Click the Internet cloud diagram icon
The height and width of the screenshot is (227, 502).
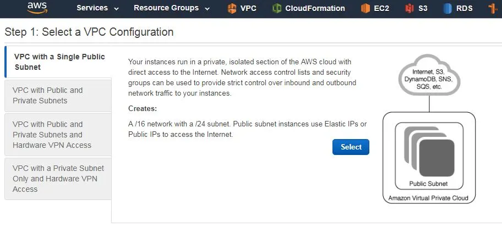pyautogui.click(x=429, y=75)
